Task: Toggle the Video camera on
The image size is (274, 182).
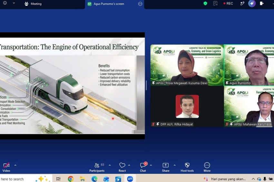Action: (x=6, y=167)
